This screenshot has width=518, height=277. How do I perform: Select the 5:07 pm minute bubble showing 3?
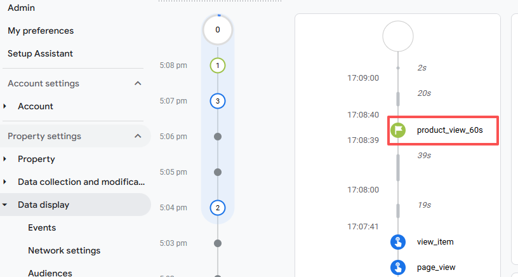pyautogui.click(x=218, y=101)
